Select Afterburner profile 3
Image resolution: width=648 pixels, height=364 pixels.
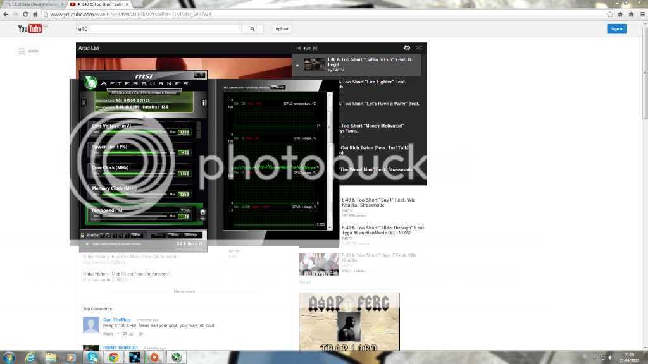click(115, 235)
